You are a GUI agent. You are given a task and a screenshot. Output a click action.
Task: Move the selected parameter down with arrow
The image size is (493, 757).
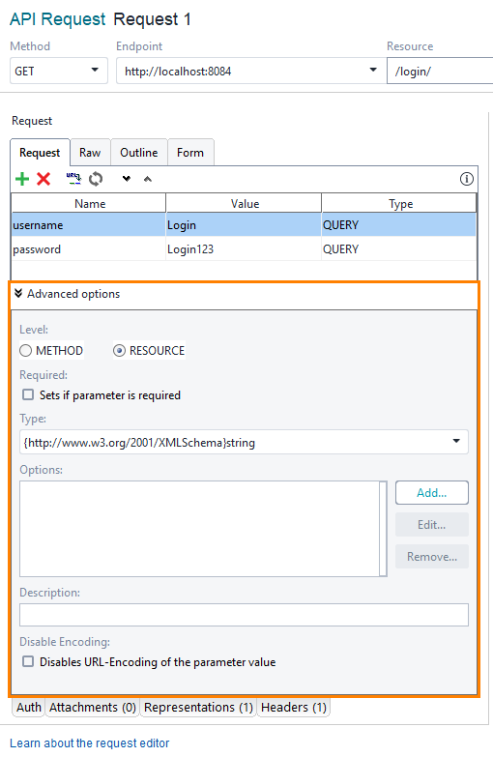(127, 179)
